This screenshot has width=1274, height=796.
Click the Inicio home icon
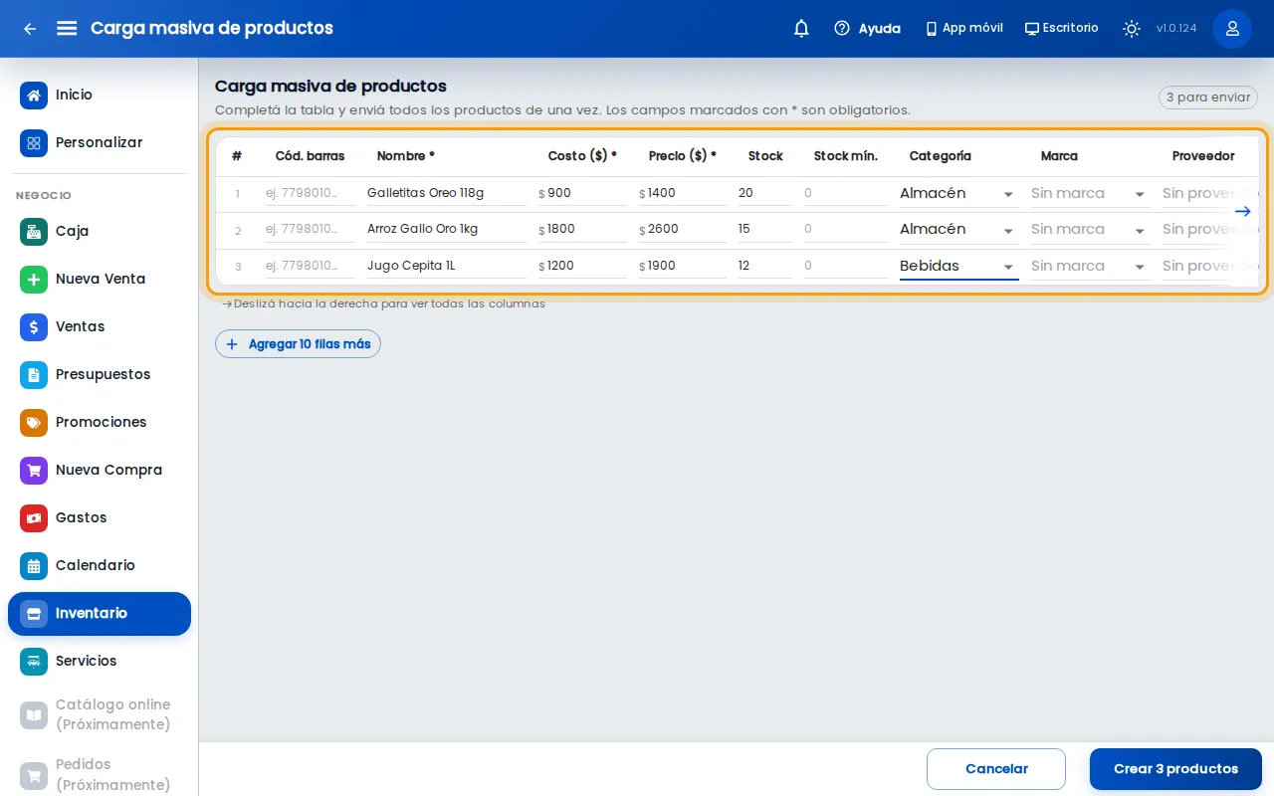pyautogui.click(x=34, y=96)
